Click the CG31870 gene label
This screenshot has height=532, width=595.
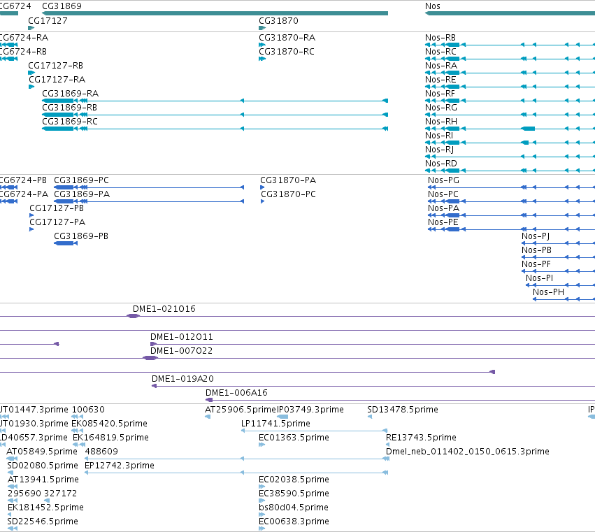[x=278, y=21]
